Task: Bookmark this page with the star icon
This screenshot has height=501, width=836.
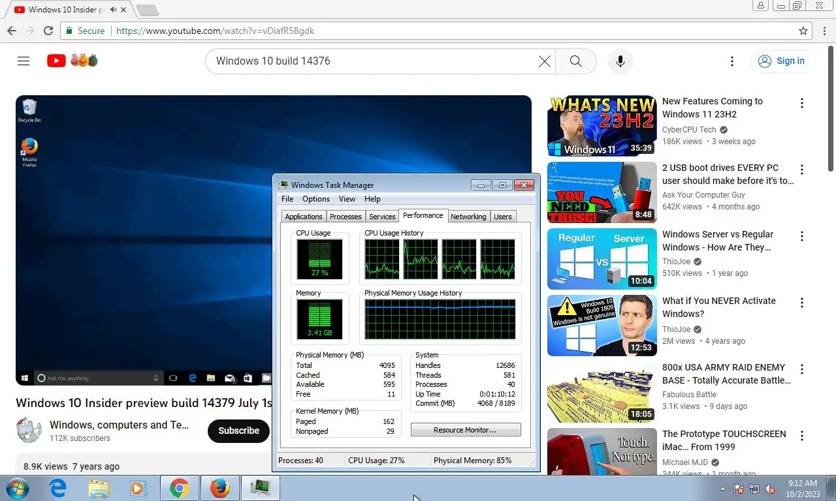Action: [803, 31]
